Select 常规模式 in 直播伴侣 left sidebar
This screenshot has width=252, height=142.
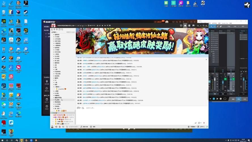[x=46, y=27]
